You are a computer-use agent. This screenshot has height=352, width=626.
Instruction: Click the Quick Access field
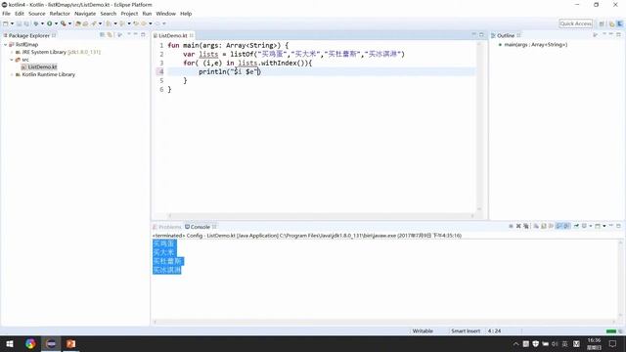[575, 23]
